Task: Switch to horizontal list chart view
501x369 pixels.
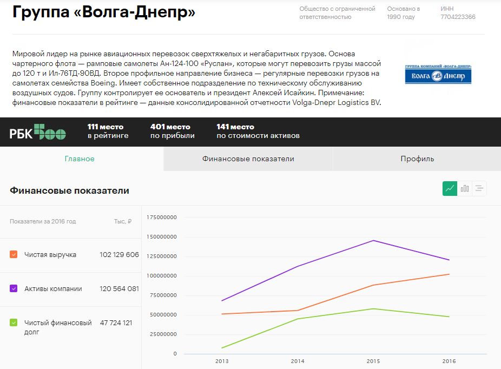Action: coord(479,188)
